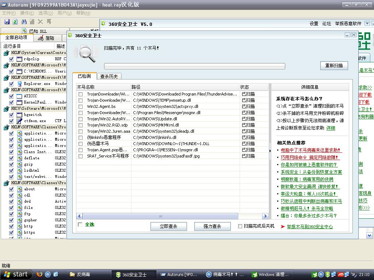This screenshot has width=374, height=280.
Task: Click the ATICCC entry icon in Autoruns
Action: click(x=19, y=96)
